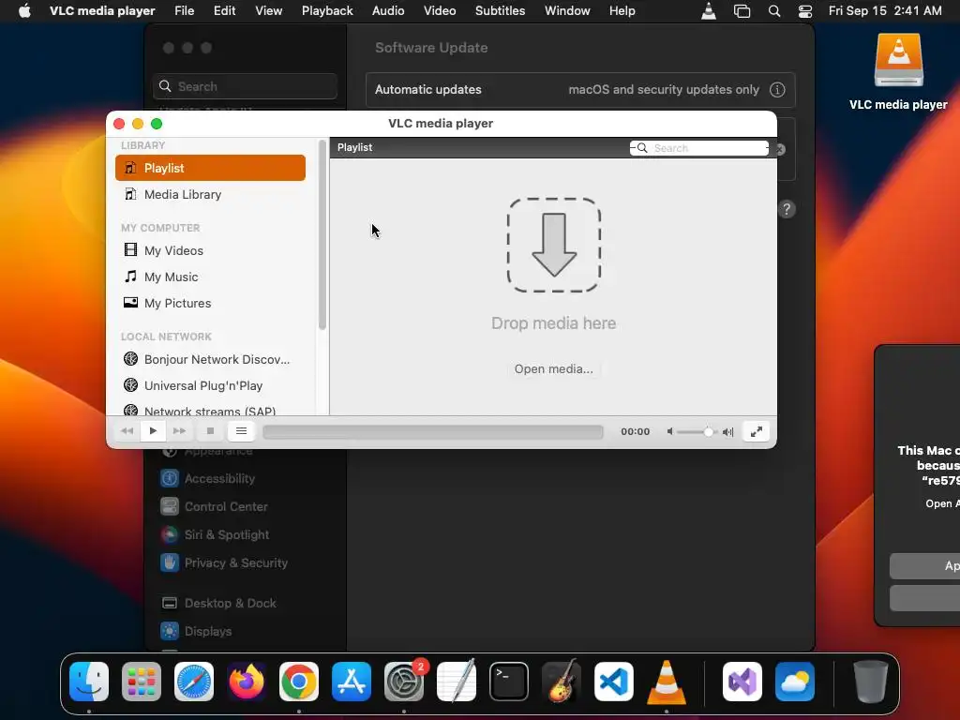Open TextEdit from the Dock
The height and width of the screenshot is (720, 960).
pyautogui.click(x=457, y=682)
